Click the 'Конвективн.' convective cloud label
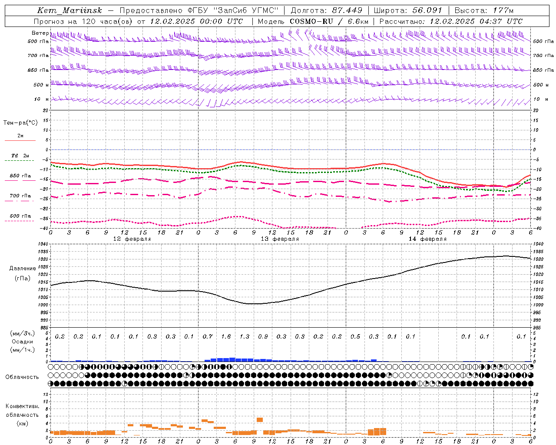Screen dimensions: 556x445 (x=22, y=406)
